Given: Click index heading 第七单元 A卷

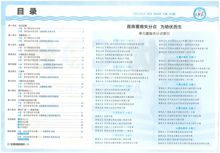Looking at the screenshot, I should coord(186,85).
